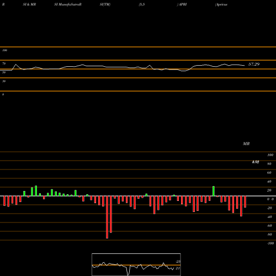Open the mini overview chart thumbnail
The height and width of the screenshot is (276, 276).
pos(136,264)
